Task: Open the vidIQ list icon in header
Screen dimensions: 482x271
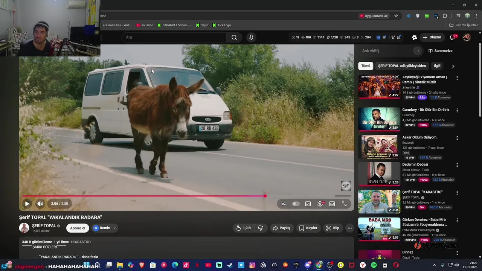Action: click(x=384, y=37)
